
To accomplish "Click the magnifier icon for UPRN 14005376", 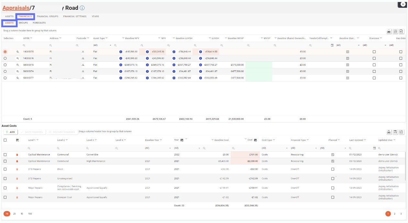I will [x=18, y=58].
